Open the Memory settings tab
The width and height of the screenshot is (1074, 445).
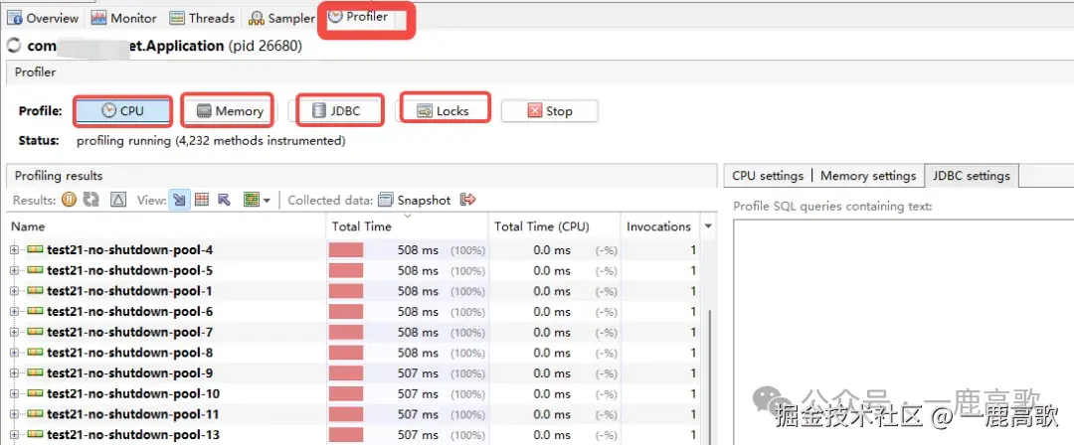[x=868, y=175]
